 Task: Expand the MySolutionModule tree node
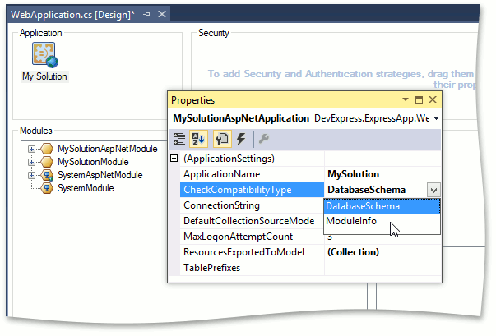(x=31, y=162)
